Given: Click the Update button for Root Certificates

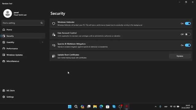Looking at the screenshot, I should [180, 56].
